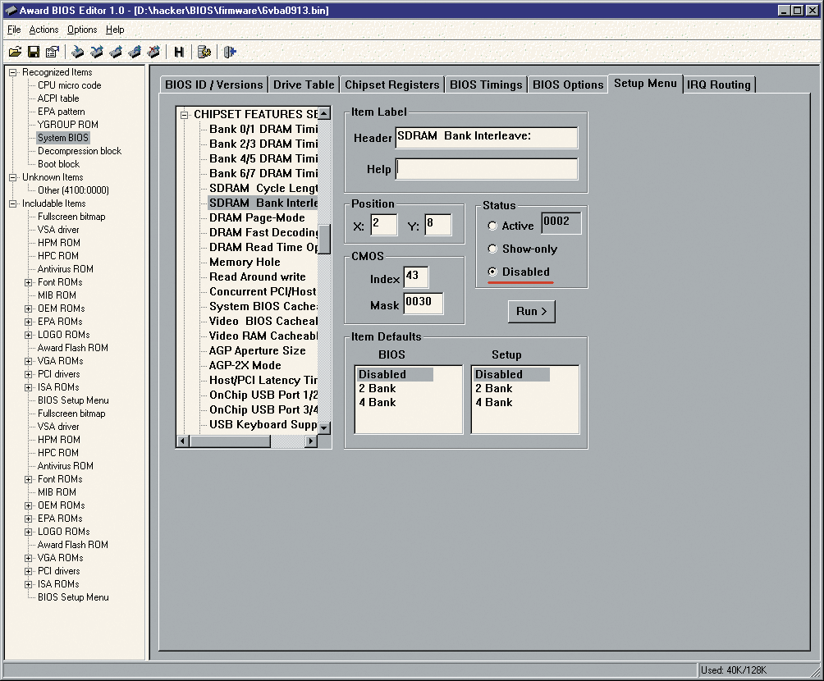Select Disabled in Setup defaults list
This screenshot has height=681, width=824.
coord(512,374)
